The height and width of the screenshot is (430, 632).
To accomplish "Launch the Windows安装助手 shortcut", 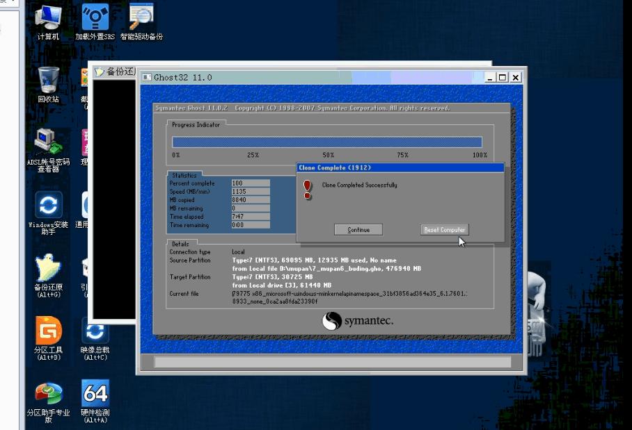I will (x=48, y=206).
